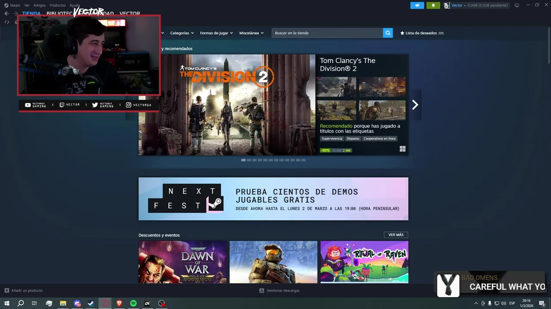Open Windows notification center
Screen dimensions: 551x309
[542, 303]
